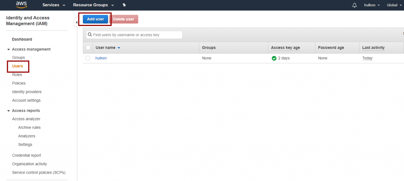Click the pin shortcut icon in navbar
Image resolution: width=404 pixels, height=181 pixels.
pyautogui.click(x=124, y=5)
